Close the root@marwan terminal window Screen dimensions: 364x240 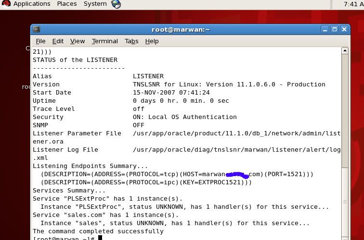(344, 29)
